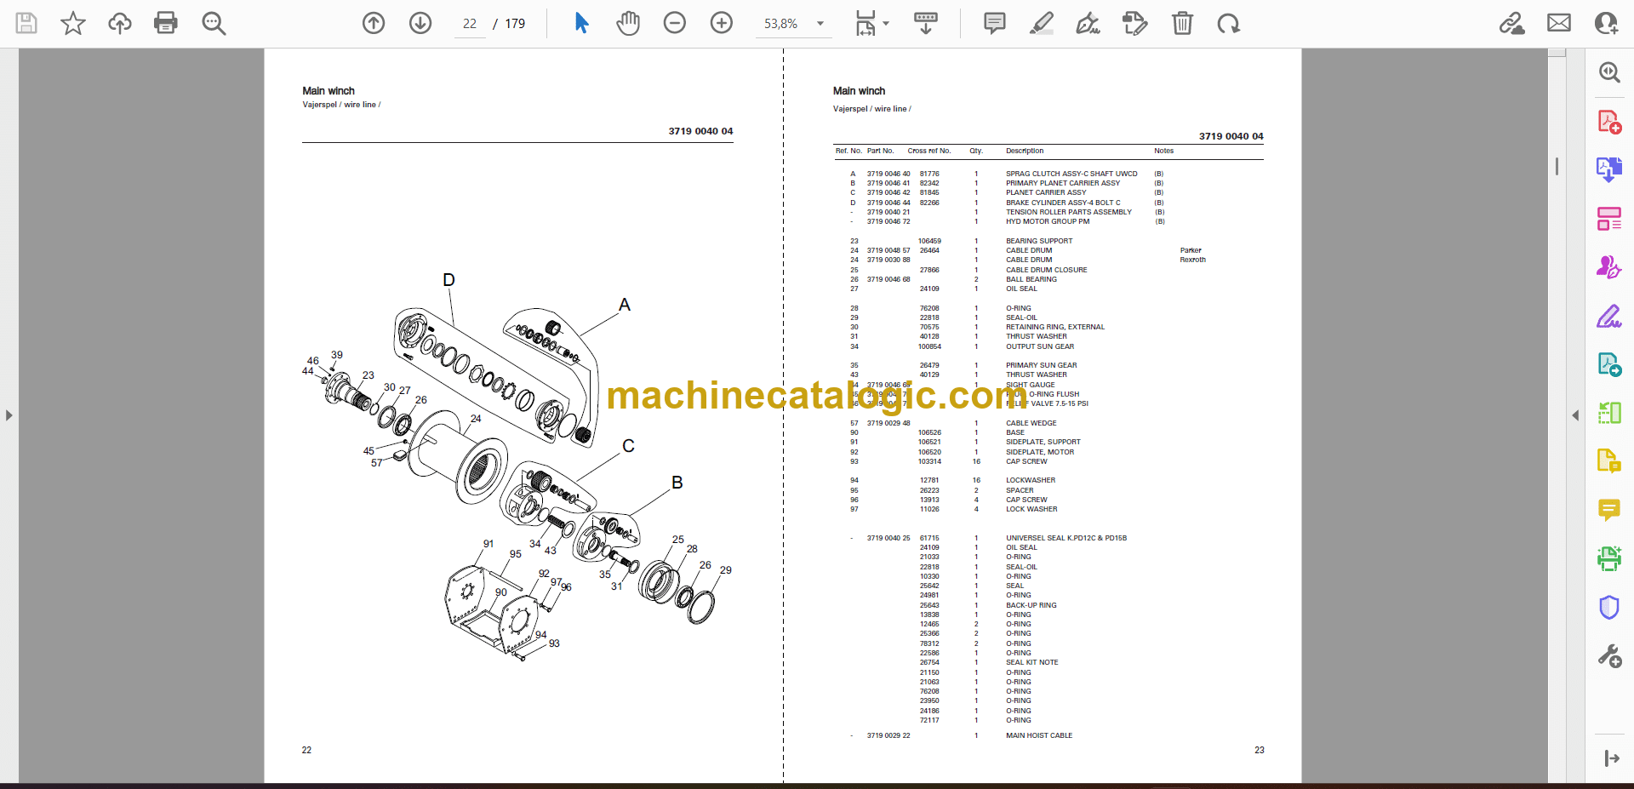Open the yellow Comment sidebar tool
This screenshot has width=1634, height=789.
click(x=1609, y=510)
